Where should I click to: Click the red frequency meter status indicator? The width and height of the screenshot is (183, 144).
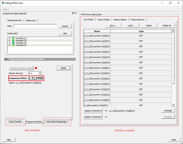click(x=36, y=68)
